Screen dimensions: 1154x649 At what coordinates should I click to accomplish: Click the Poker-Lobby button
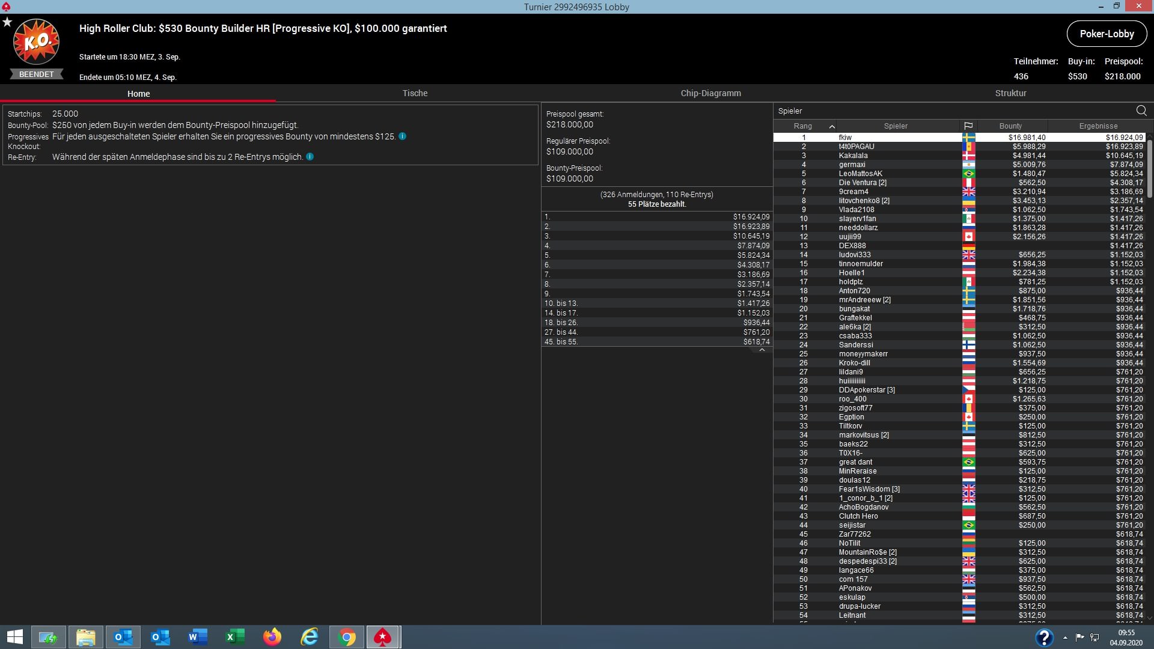click(1107, 34)
